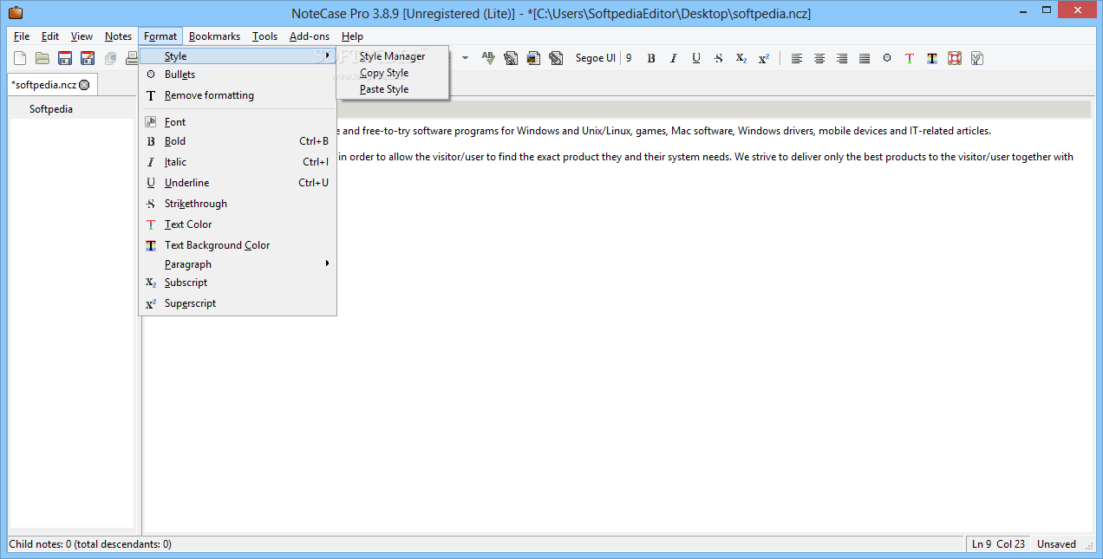This screenshot has height=559, width=1103.
Task: Choose Style Manager from submenu
Action: pos(393,56)
